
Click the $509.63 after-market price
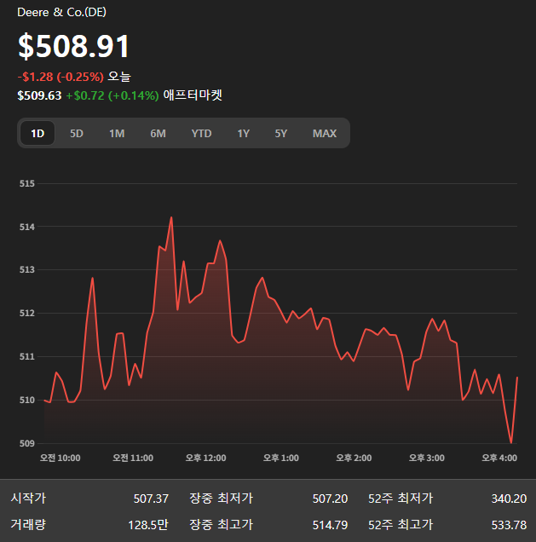tap(39, 95)
